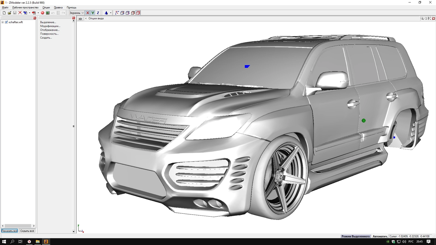Open File Explorer from the taskbar
This screenshot has height=245, width=436.
[x=38, y=241]
